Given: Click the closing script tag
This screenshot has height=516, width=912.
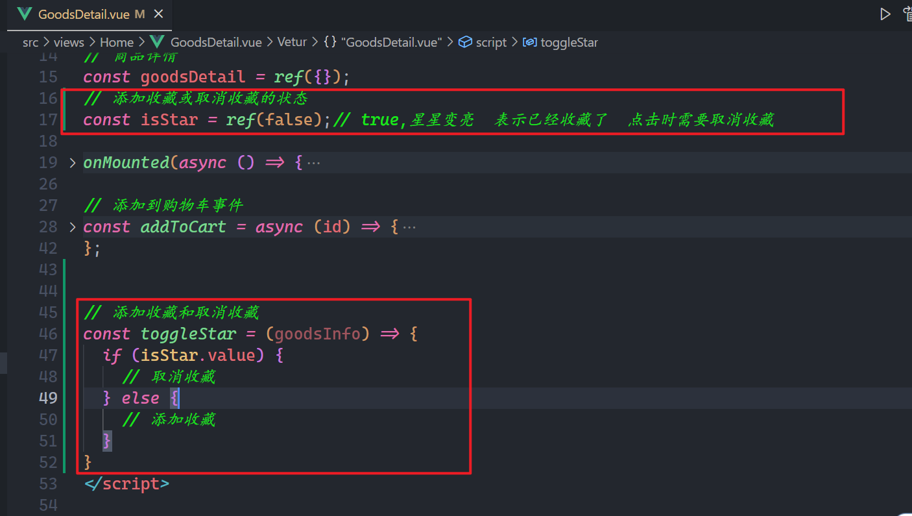Looking at the screenshot, I should [126, 484].
